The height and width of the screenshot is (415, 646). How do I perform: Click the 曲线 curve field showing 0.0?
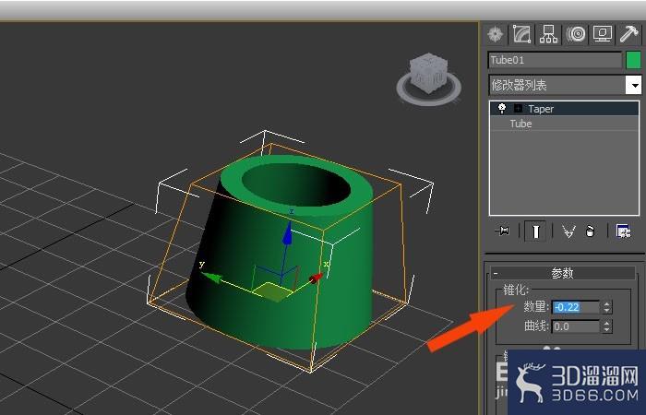576,326
